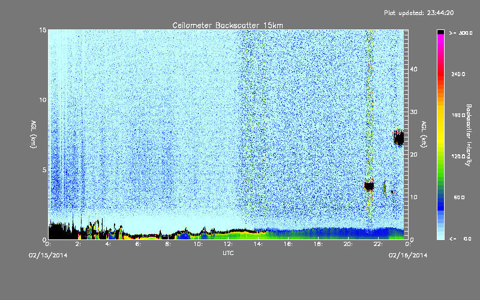Click the 10 kft tick label on the right axis
Screen dimensions: 480x300
[413, 197]
